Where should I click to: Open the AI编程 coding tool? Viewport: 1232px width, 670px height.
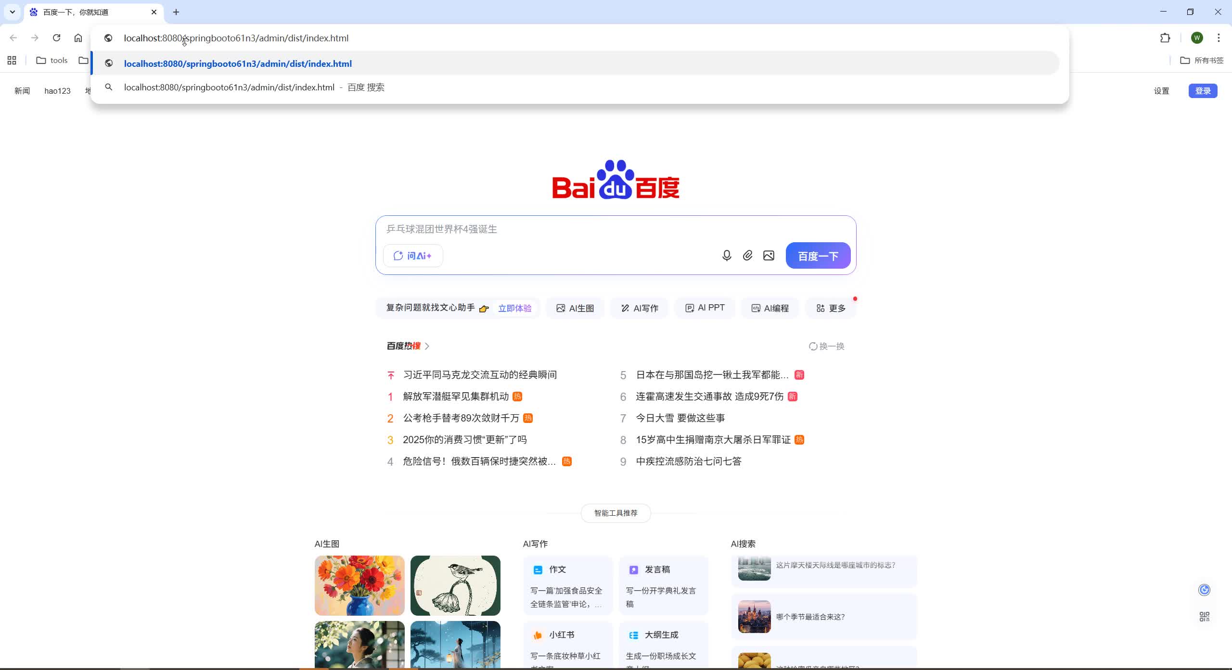click(x=769, y=308)
